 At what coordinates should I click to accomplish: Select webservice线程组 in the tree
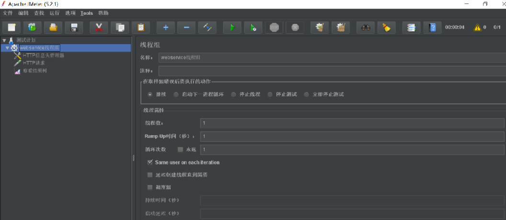coord(39,48)
